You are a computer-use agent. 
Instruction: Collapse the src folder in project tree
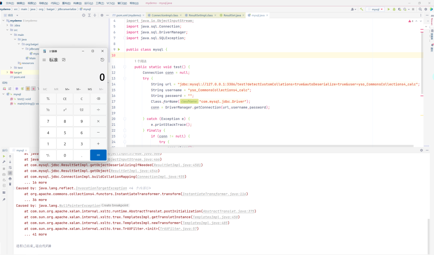(7, 30)
